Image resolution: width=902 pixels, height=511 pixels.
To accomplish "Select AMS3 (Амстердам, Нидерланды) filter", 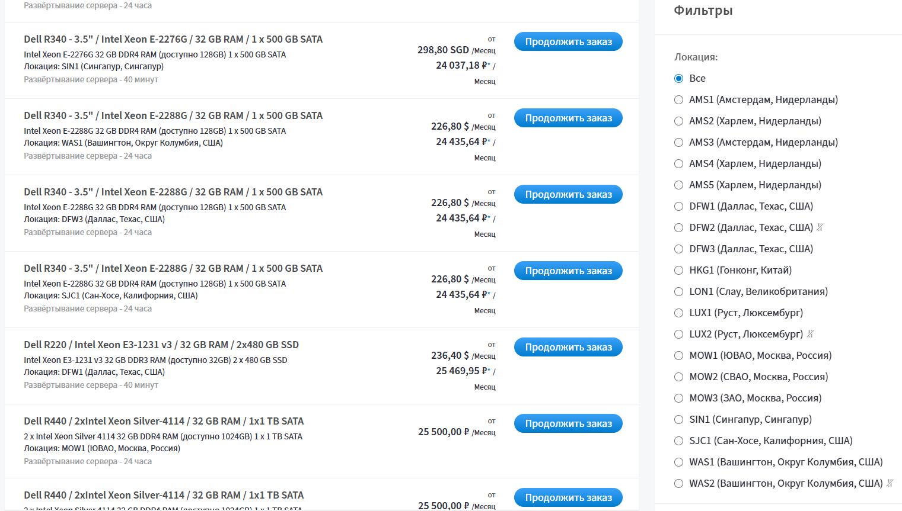I will (678, 143).
